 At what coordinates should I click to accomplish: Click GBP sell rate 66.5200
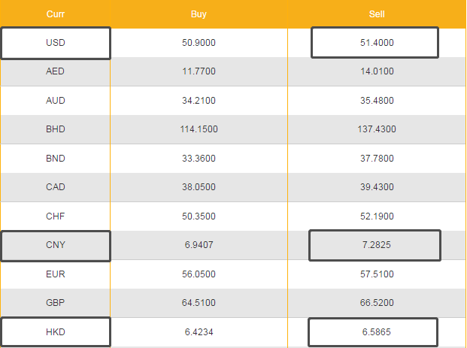point(377,303)
